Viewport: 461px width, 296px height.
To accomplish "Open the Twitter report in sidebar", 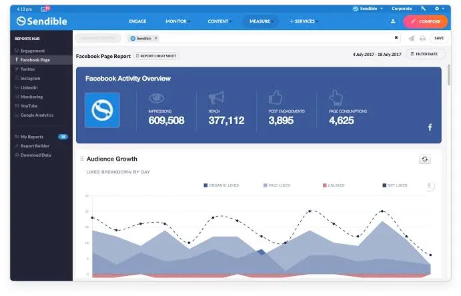I will click(x=27, y=69).
